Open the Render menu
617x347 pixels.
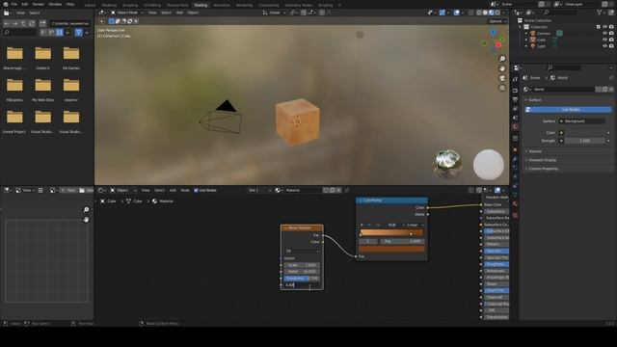coord(39,4)
